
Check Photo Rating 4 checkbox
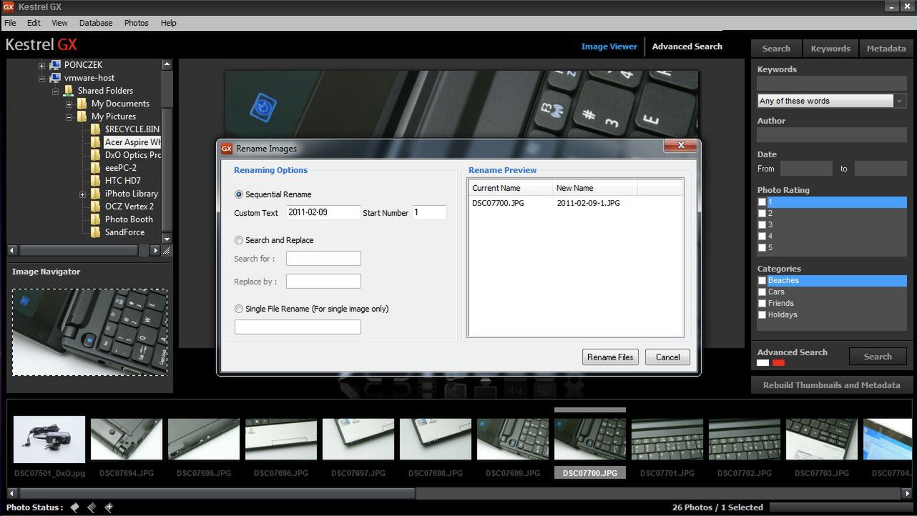[x=762, y=236]
